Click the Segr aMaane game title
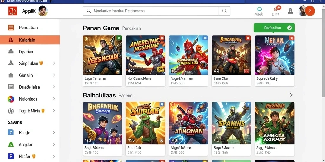The height and width of the screenshot is (162, 325). [x=223, y=148]
